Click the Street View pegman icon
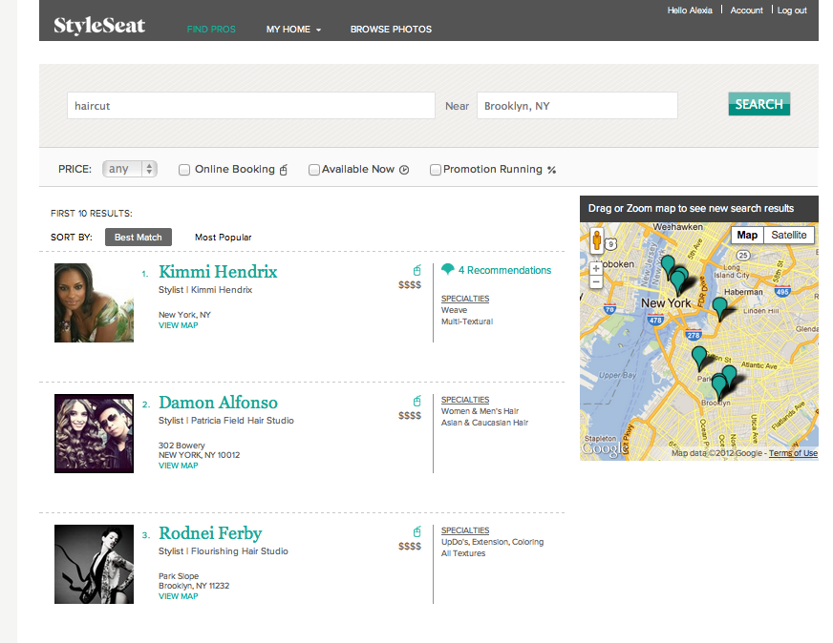Screen dimensions: 833x643 pyautogui.click(x=597, y=242)
